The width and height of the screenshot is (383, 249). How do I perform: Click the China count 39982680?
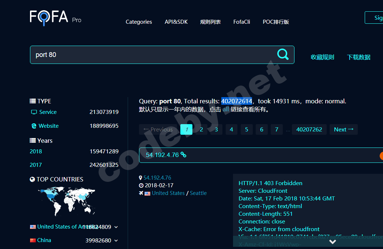click(x=98, y=241)
